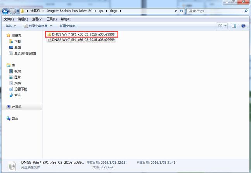Click the 搜索 dngs search box
Image resolution: width=251 pixels, height=173 pixels.
pos(215,11)
